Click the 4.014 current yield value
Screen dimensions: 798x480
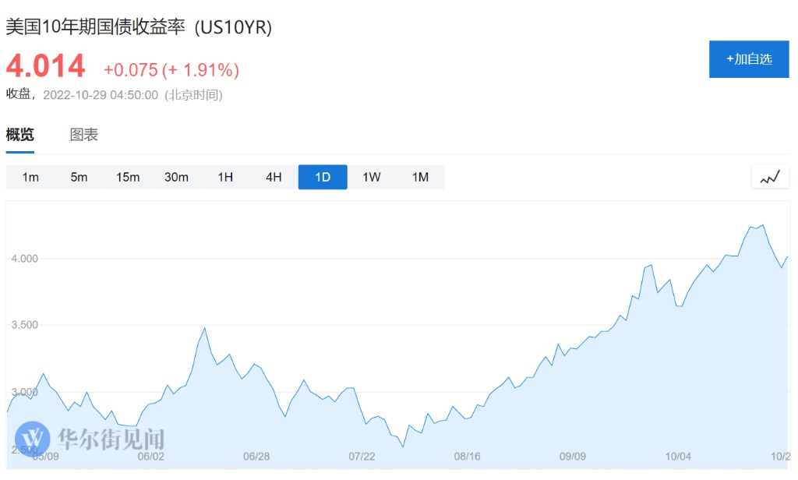pos(46,66)
